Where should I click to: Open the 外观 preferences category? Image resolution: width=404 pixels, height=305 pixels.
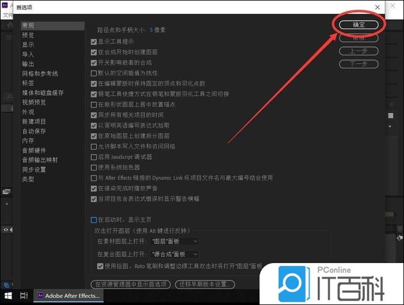[28, 112]
